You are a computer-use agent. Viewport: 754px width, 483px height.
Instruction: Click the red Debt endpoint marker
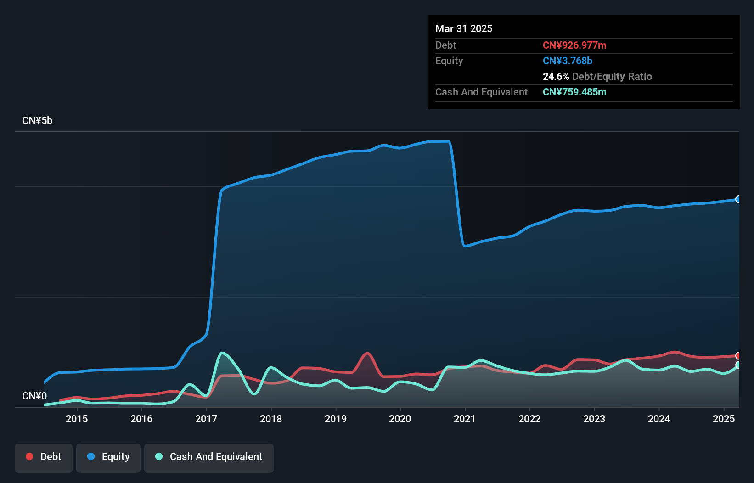click(738, 356)
